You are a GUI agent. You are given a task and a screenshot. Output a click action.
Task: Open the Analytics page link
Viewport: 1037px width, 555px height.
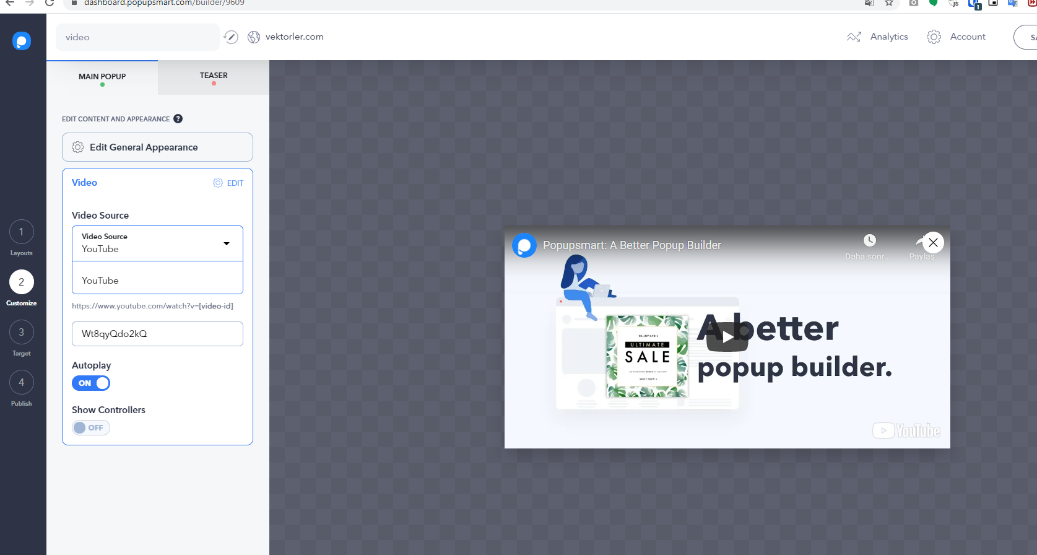click(889, 37)
